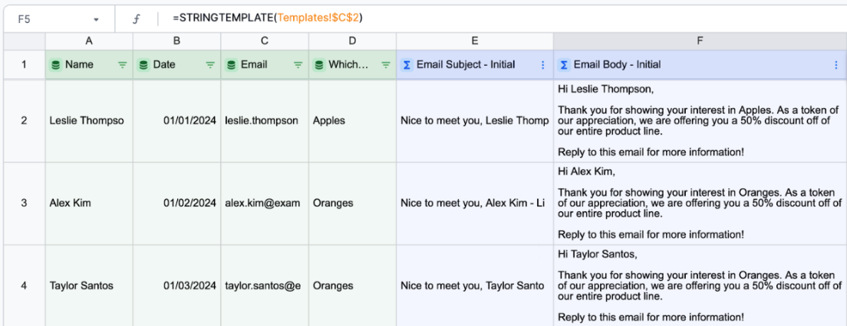Select the taylor.santos@e email cell
The width and height of the screenshot is (847, 326).
point(265,285)
